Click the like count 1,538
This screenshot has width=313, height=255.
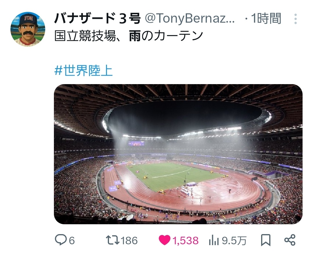185,240
